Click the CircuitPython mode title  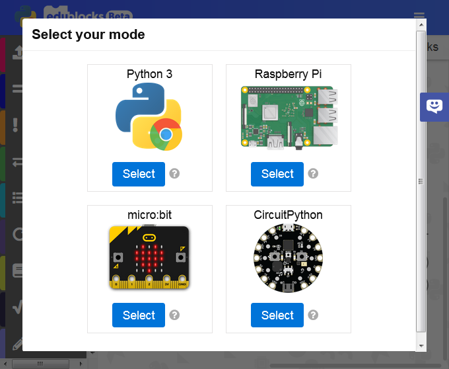(289, 215)
